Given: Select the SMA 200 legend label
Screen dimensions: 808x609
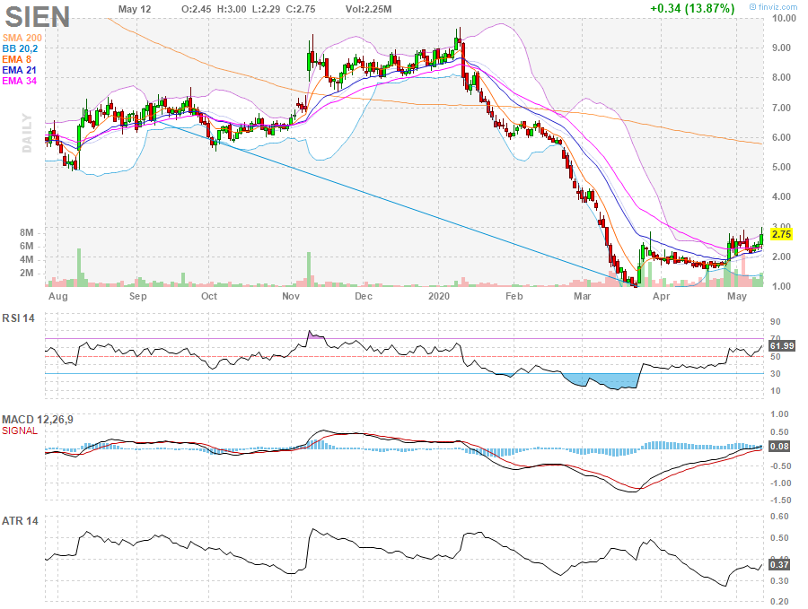Looking at the screenshot, I should click(22, 37).
